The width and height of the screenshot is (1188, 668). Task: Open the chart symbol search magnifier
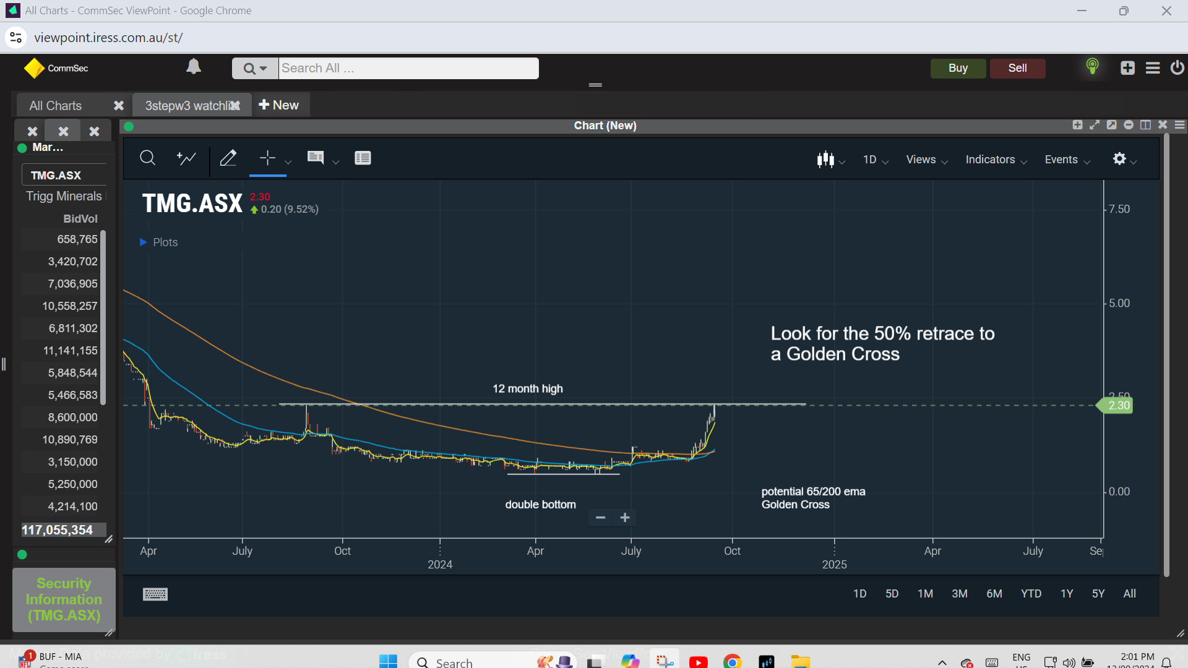pos(147,158)
